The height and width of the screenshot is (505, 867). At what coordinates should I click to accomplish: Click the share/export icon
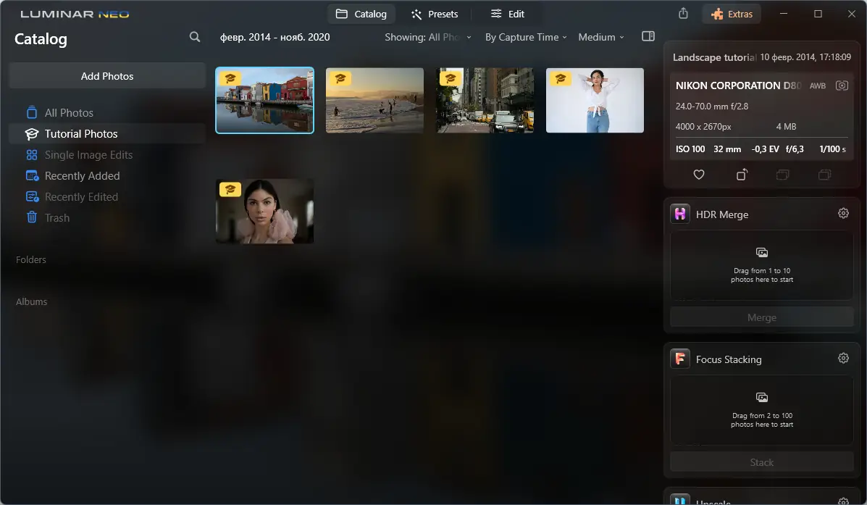point(684,14)
